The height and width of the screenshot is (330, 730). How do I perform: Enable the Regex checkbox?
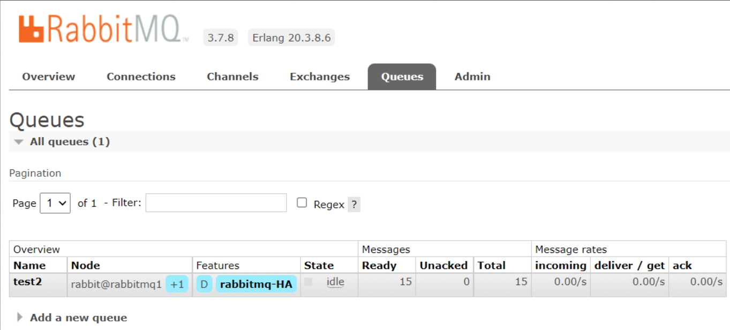pos(302,202)
